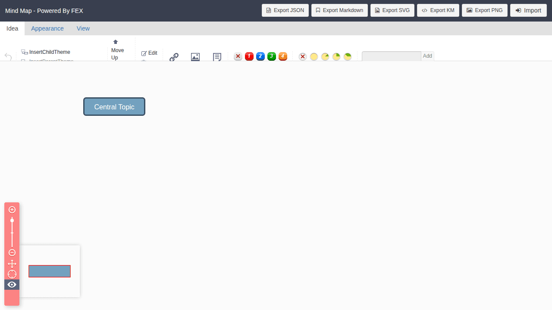Image resolution: width=552 pixels, height=310 pixels.
Task: Zoom out using the sidebar minus icon
Action: pyautogui.click(x=12, y=253)
